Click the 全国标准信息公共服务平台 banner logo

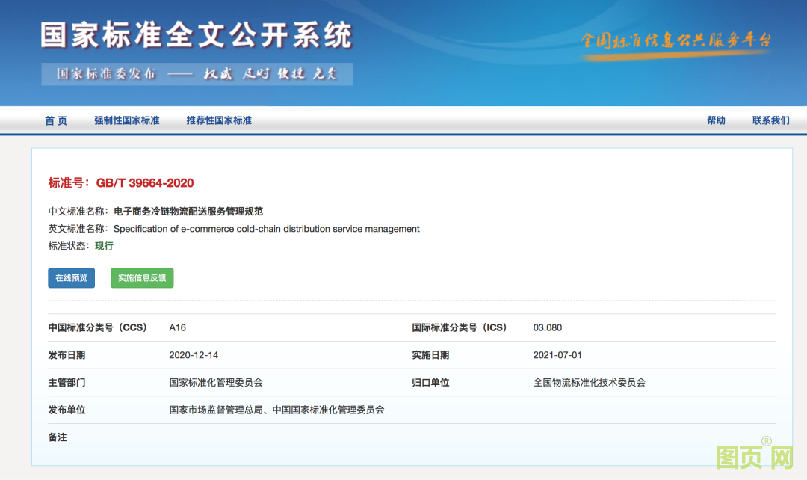tap(675, 41)
